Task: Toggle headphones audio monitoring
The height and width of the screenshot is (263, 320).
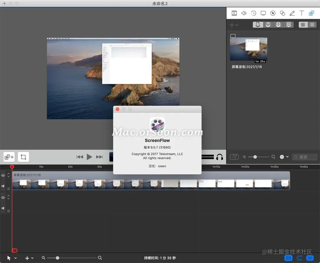Action: (220, 157)
